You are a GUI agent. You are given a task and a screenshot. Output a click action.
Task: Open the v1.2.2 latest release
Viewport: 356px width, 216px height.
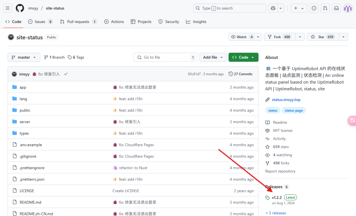(277, 198)
